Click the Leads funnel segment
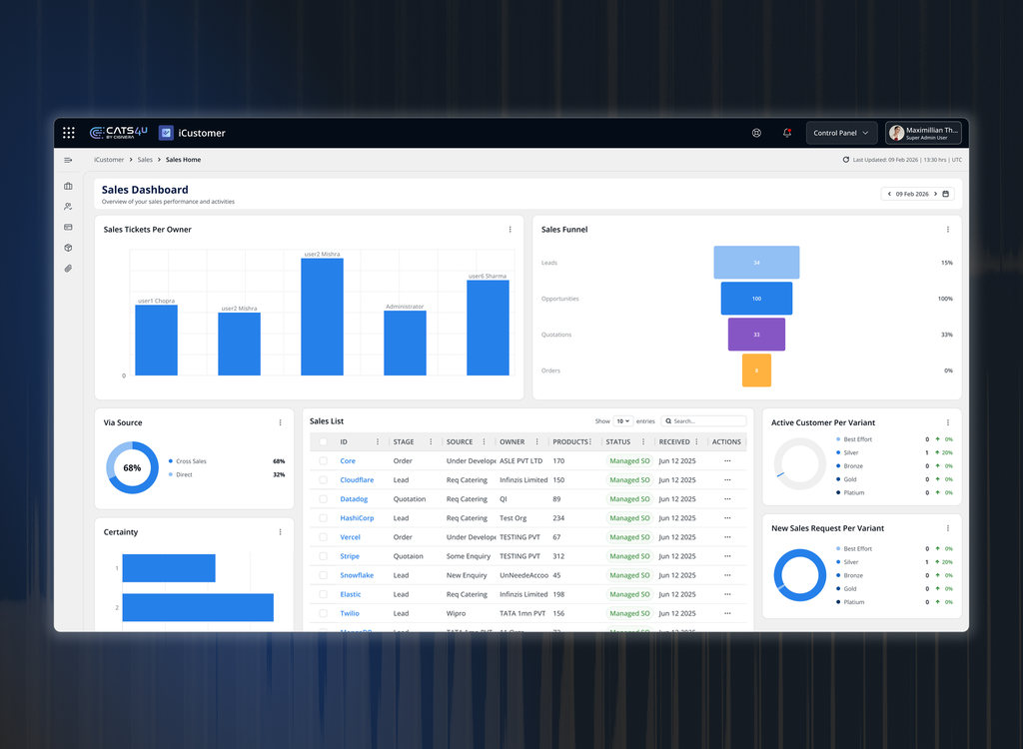The image size is (1023, 749). point(756,263)
